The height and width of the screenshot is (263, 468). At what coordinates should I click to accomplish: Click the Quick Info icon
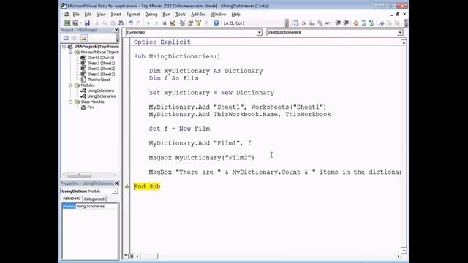pos(312,23)
